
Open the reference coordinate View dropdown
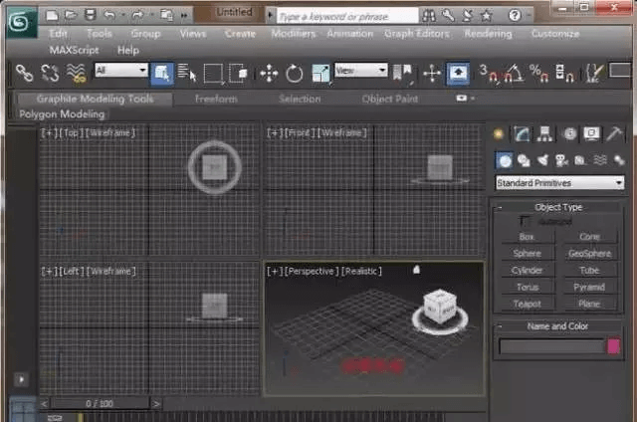(x=360, y=71)
